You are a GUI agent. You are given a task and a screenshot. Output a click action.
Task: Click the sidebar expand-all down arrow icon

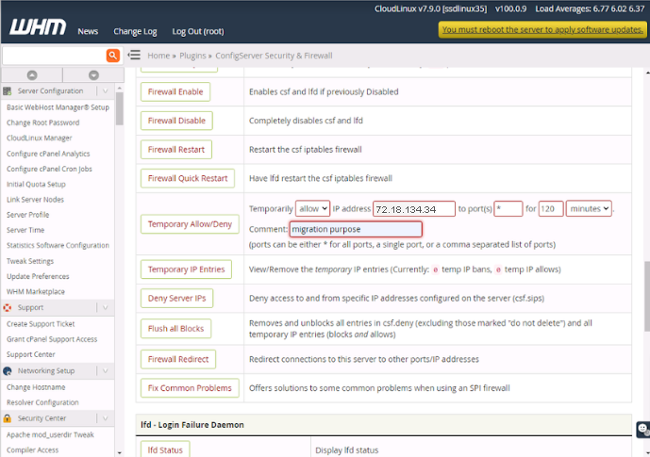[x=93, y=75]
